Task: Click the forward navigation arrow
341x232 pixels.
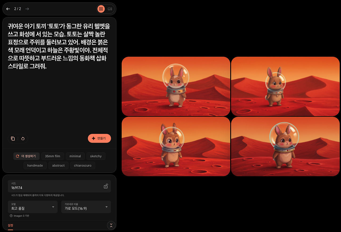Action: (27, 9)
